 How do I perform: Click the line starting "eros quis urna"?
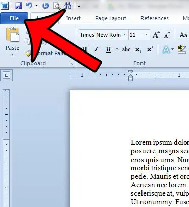pyautogui.click(x=160, y=160)
